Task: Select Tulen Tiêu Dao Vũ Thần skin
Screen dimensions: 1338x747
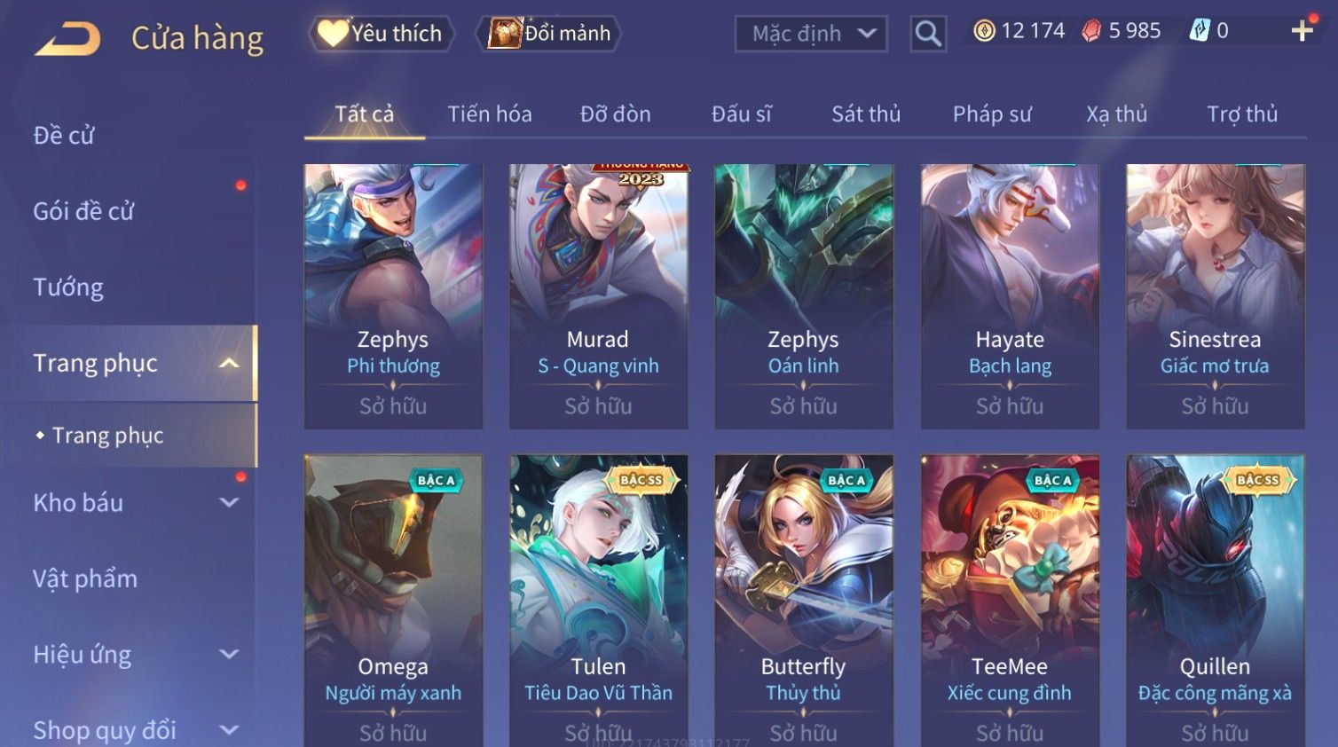Action: 598,601
